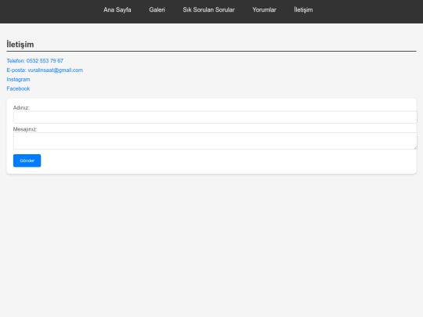
Task: Focus the Mesajınız text area
Action: tap(215, 141)
